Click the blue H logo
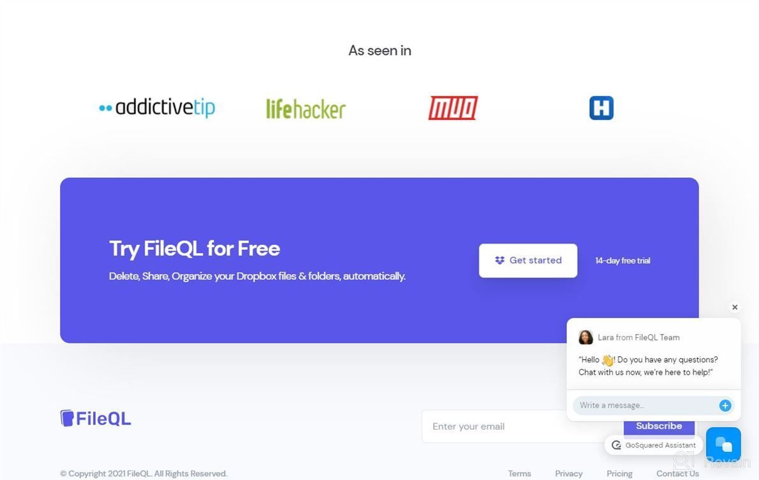 [x=601, y=108]
